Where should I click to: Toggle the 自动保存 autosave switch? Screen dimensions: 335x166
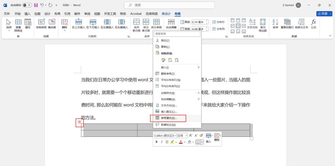27,5
